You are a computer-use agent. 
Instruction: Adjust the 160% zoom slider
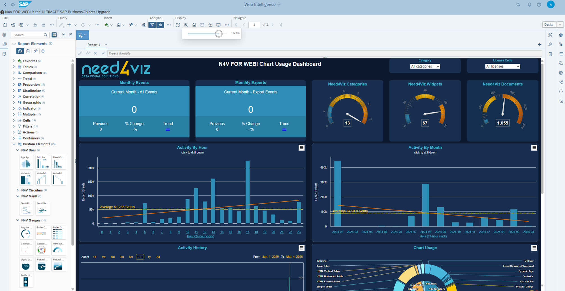click(219, 33)
